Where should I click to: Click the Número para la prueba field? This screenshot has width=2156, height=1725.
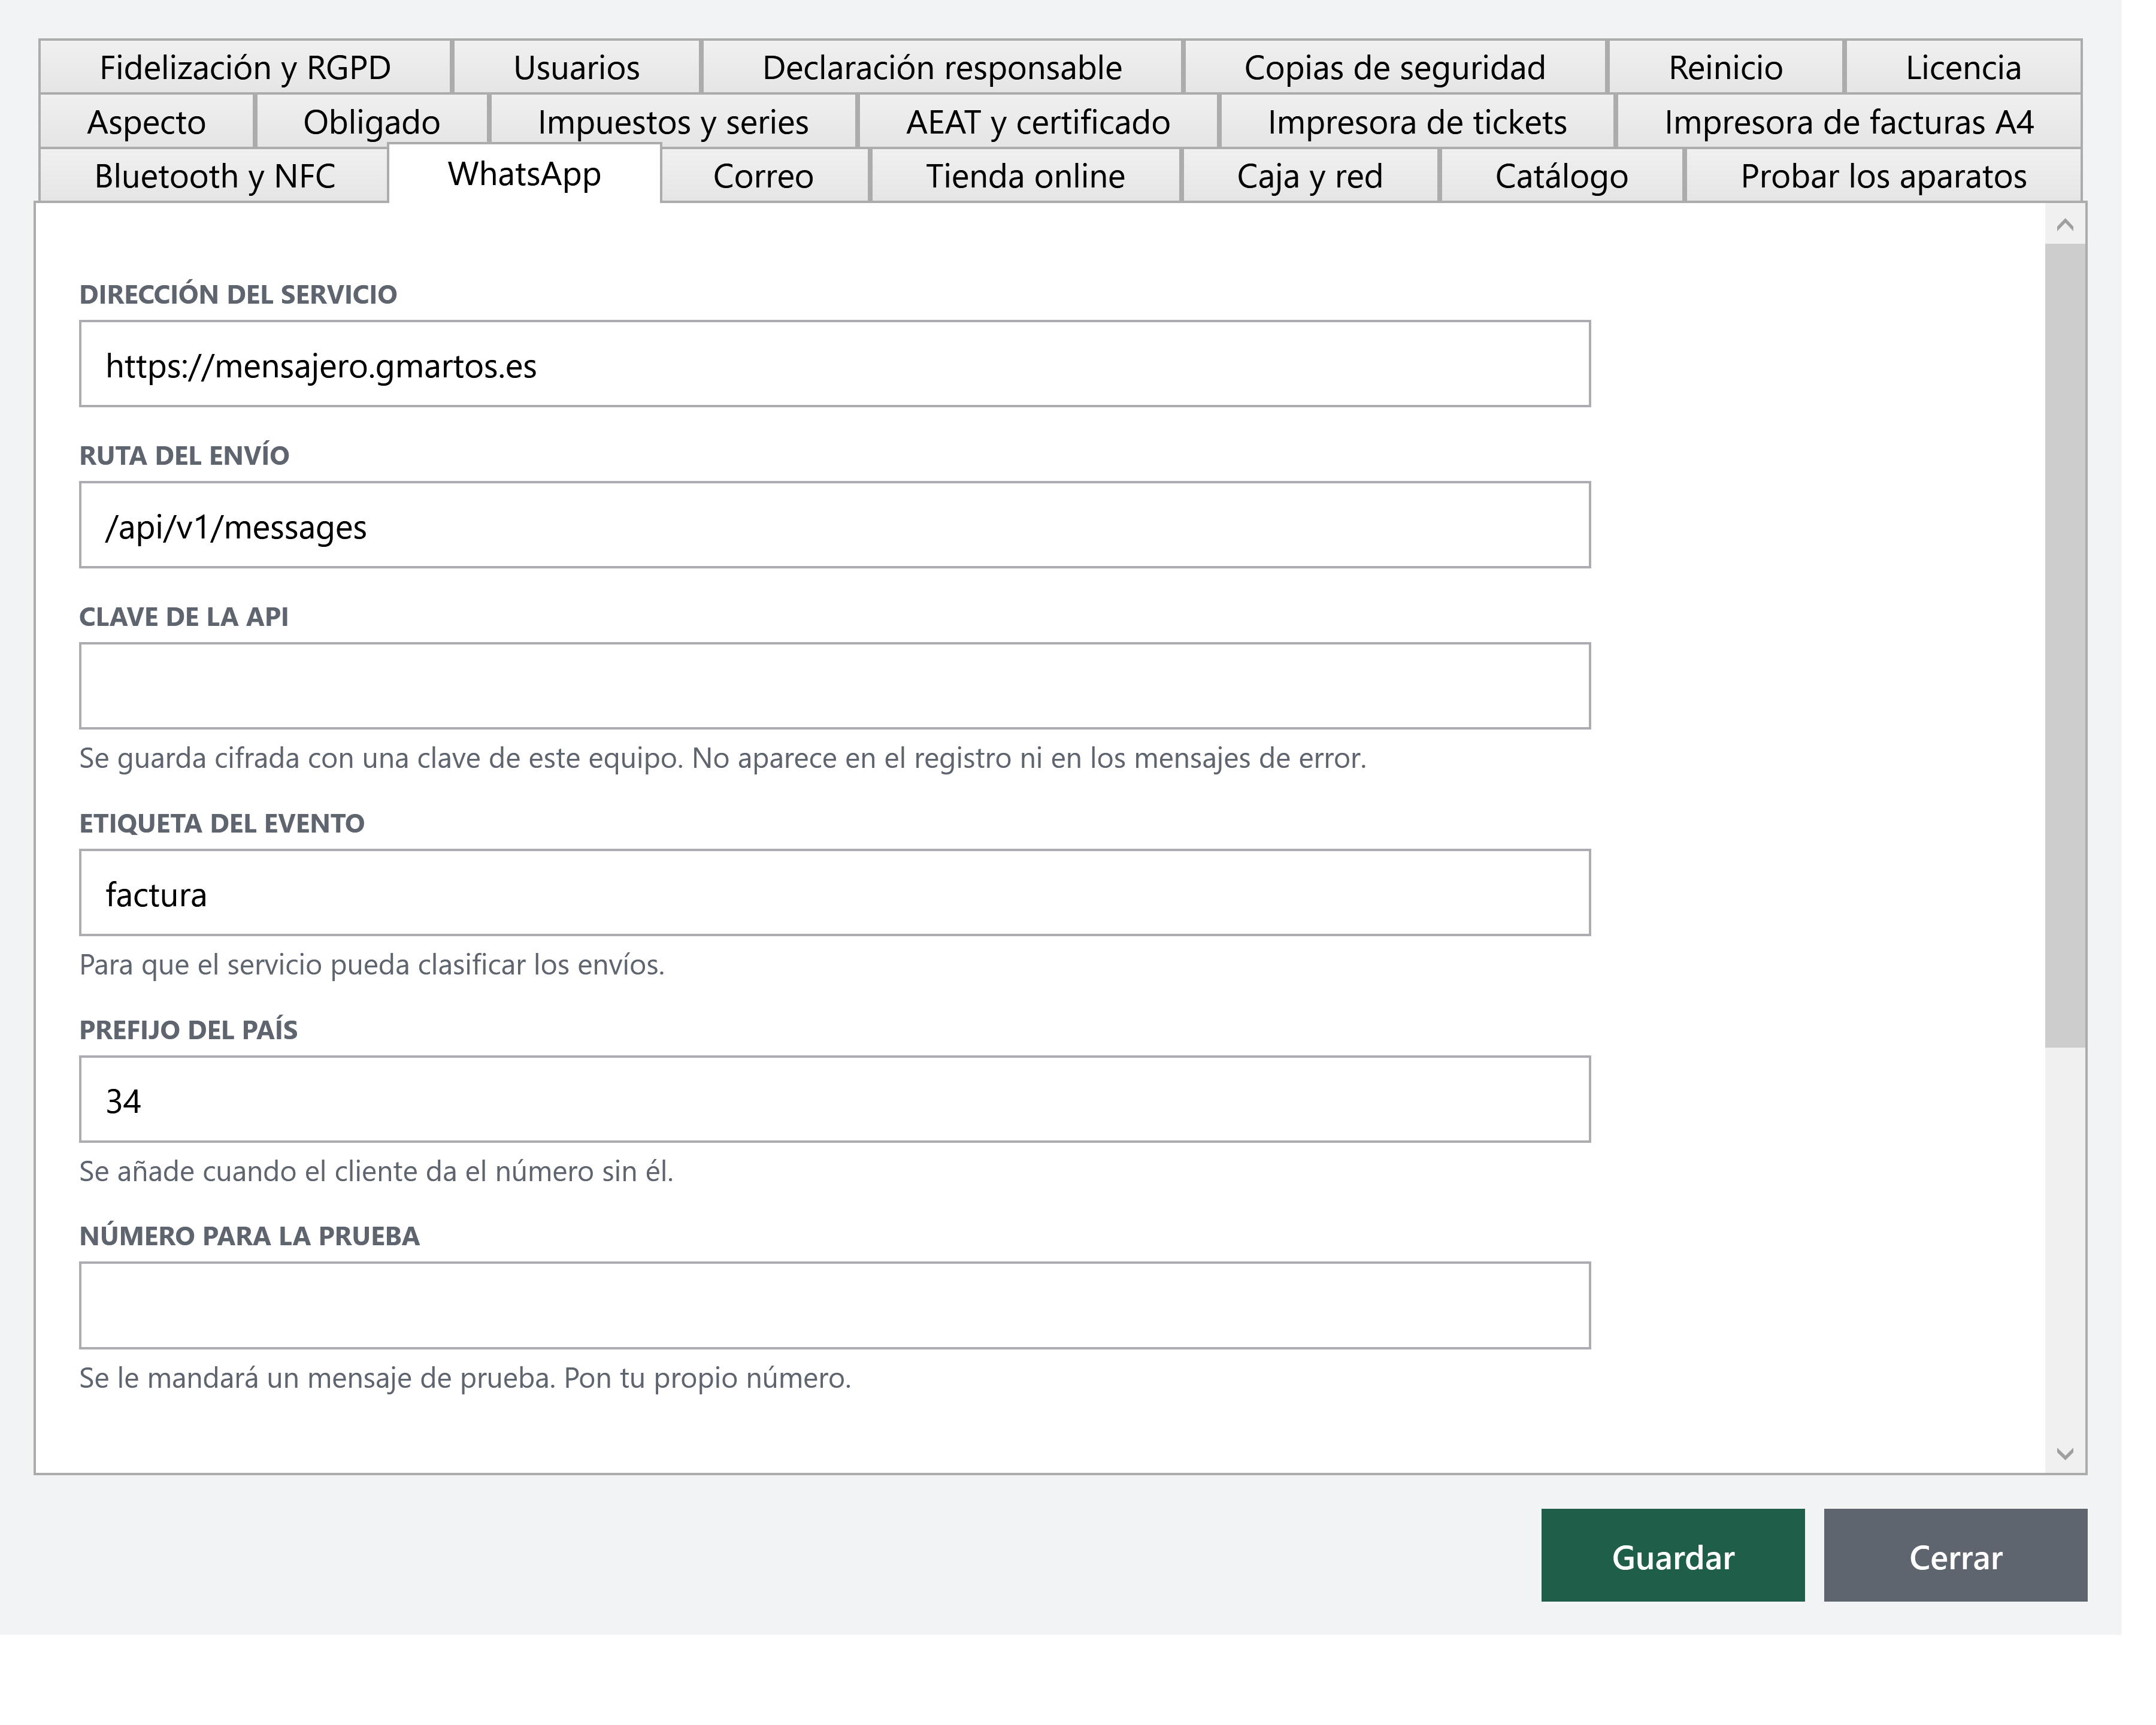coord(835,1306)
